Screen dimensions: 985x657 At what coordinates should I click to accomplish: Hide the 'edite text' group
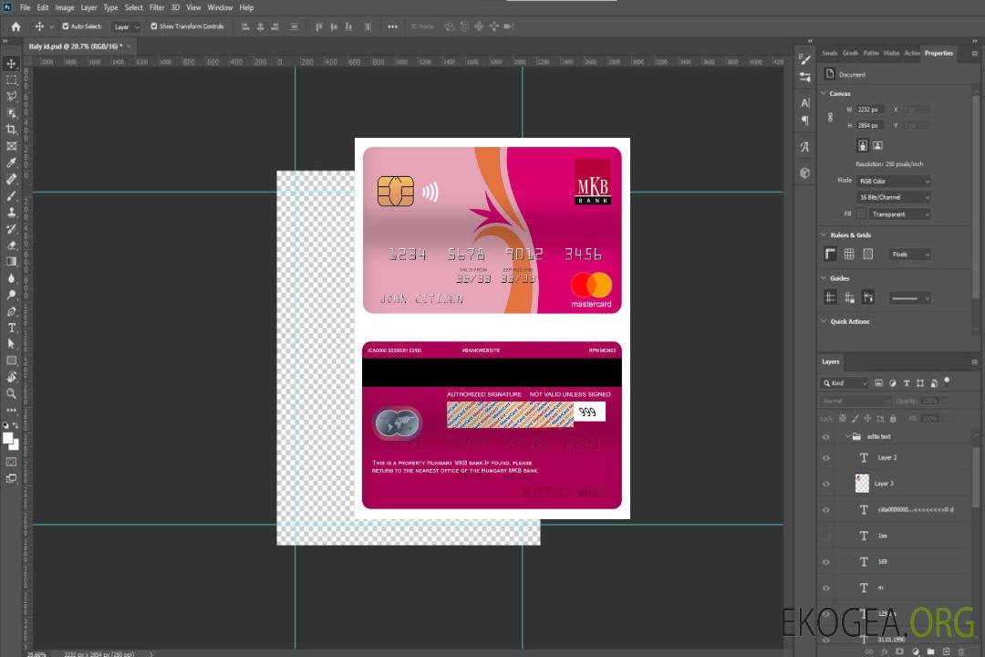(x=826, y=437)
